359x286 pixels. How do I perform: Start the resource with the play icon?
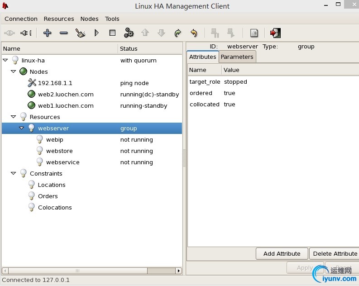[96, 33]
